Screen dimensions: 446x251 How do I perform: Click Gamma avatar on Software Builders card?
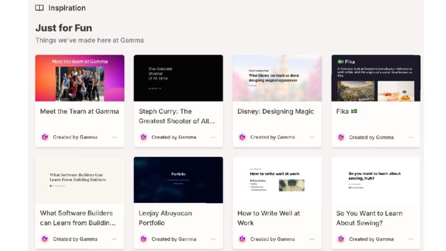[45, 239]
